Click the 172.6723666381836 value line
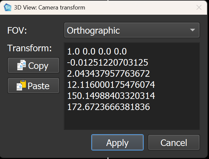This screenshot has height=159, width=209. click(x=109, y=107)
